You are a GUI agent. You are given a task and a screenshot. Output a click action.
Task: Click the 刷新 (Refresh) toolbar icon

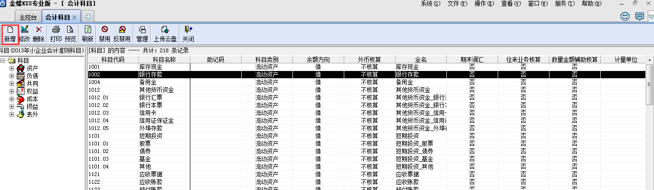tap(87, 34)
